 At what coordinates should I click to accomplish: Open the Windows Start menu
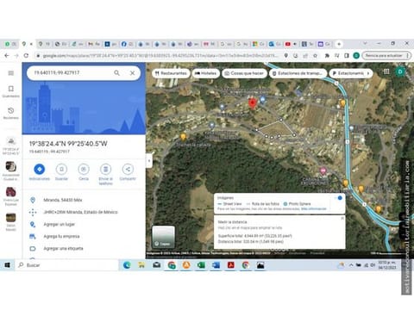click(7, 265)
